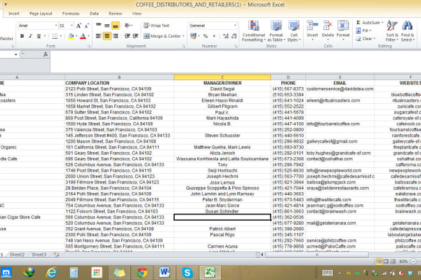421x280 pixels.
Task: Toggle Align Text Right
Action: tap(115, 36)
